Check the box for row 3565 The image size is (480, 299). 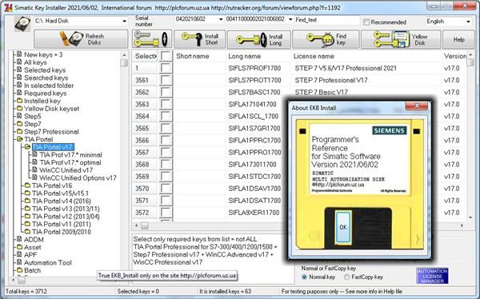(x=166, y=128)
